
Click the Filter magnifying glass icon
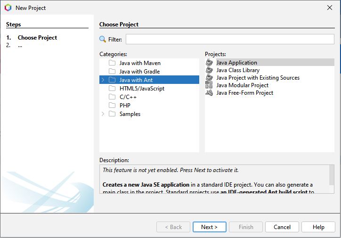pyautogui.click(x=103, y=40)
